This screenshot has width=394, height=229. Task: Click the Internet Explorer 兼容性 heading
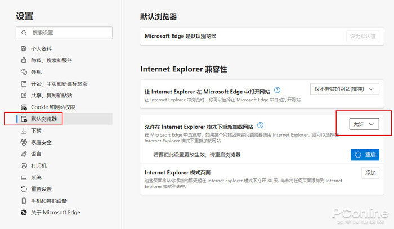183,69
